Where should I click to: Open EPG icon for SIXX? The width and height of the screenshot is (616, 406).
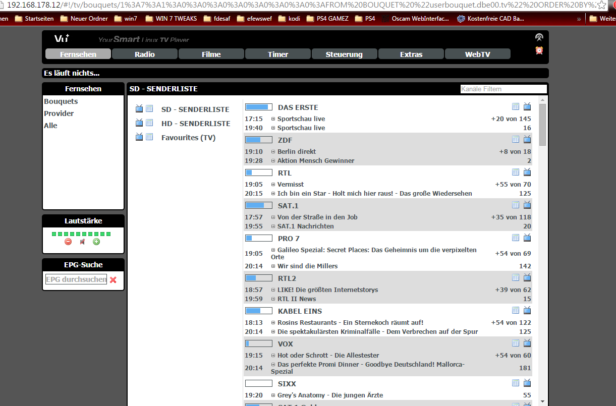click(x=515, y=383)
